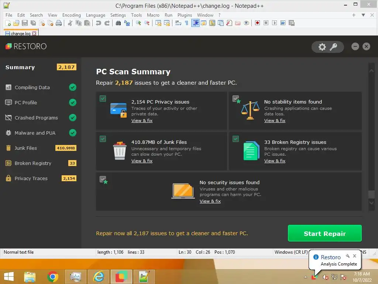Click View & fix under Junk Files
The image size is (378, 284).
[142, 161]
